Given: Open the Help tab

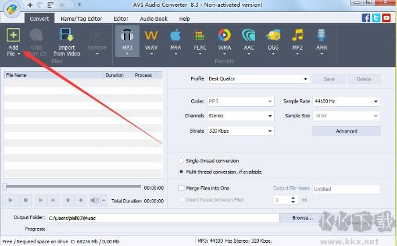Looking at the screenshot, I should pos(184,19).
